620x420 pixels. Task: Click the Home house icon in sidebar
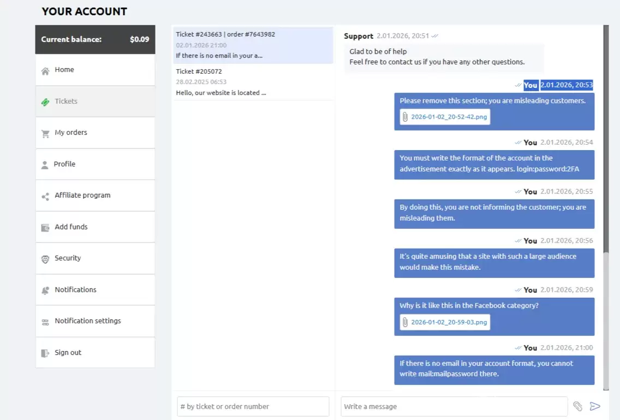[45, 70]
